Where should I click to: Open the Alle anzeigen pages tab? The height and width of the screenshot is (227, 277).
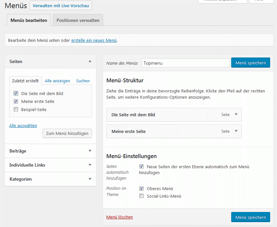click(57, 81)
